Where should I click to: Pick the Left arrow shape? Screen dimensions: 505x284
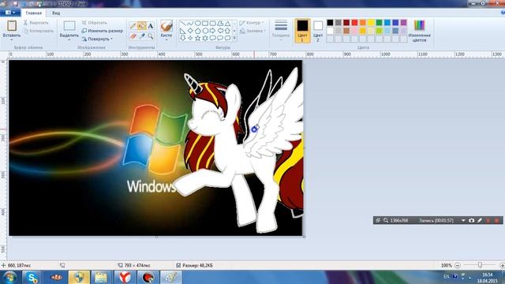[220, 31]
